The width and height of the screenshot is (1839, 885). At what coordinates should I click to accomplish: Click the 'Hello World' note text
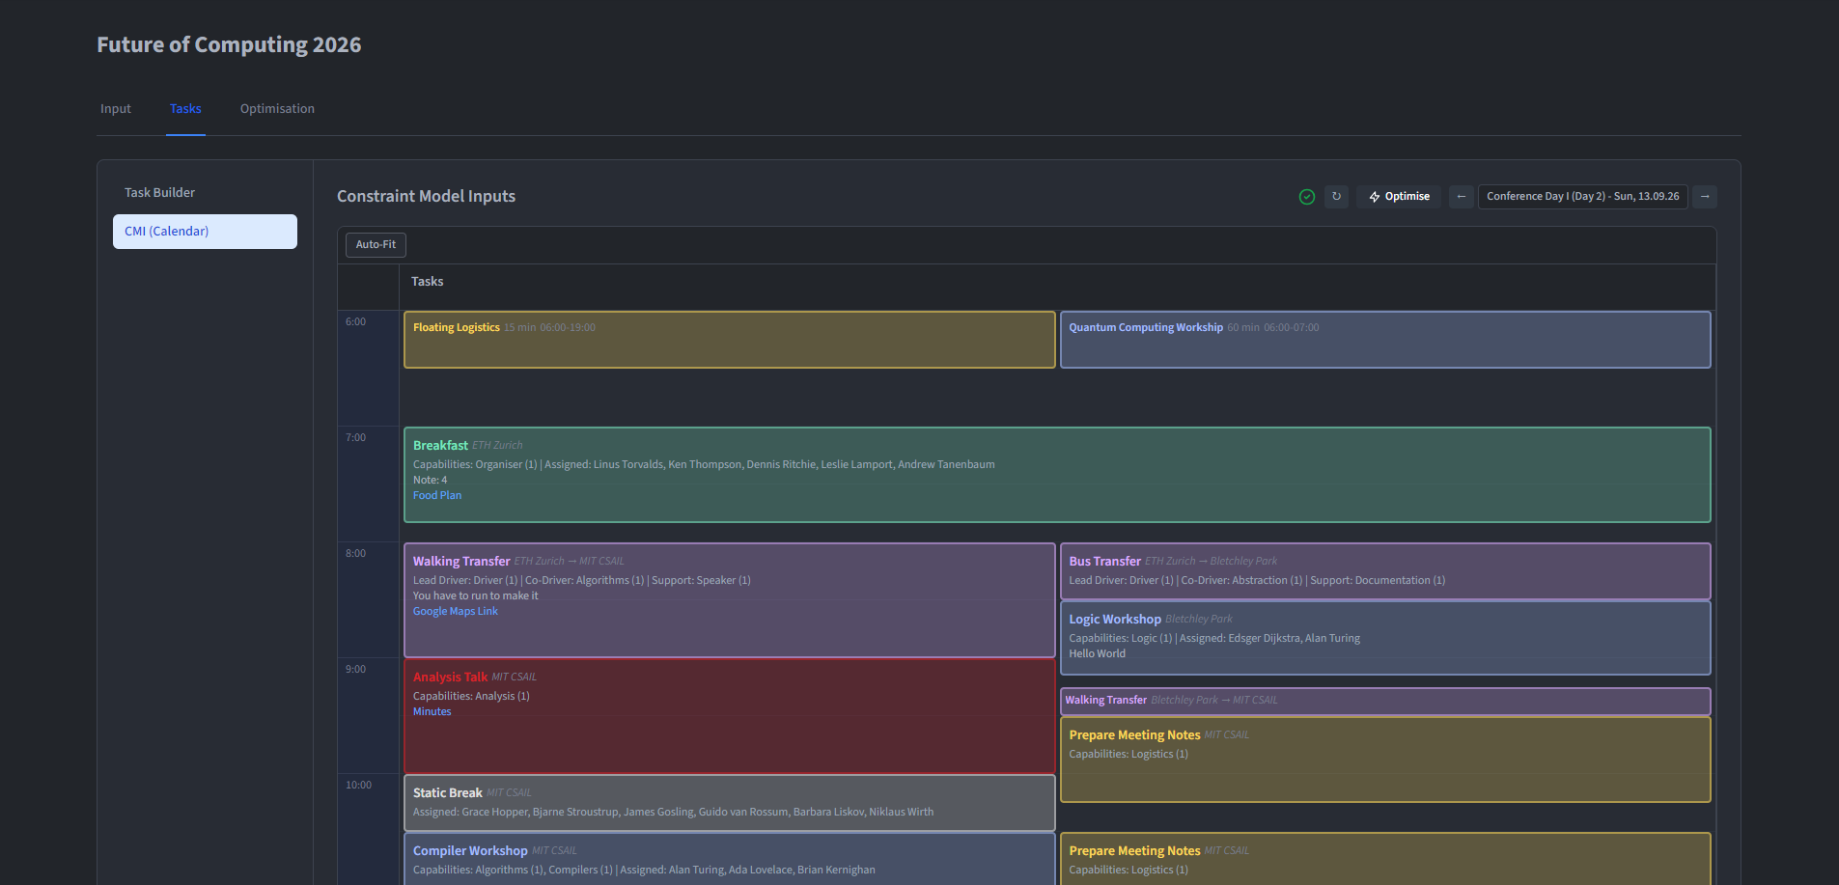point(1097,654)
